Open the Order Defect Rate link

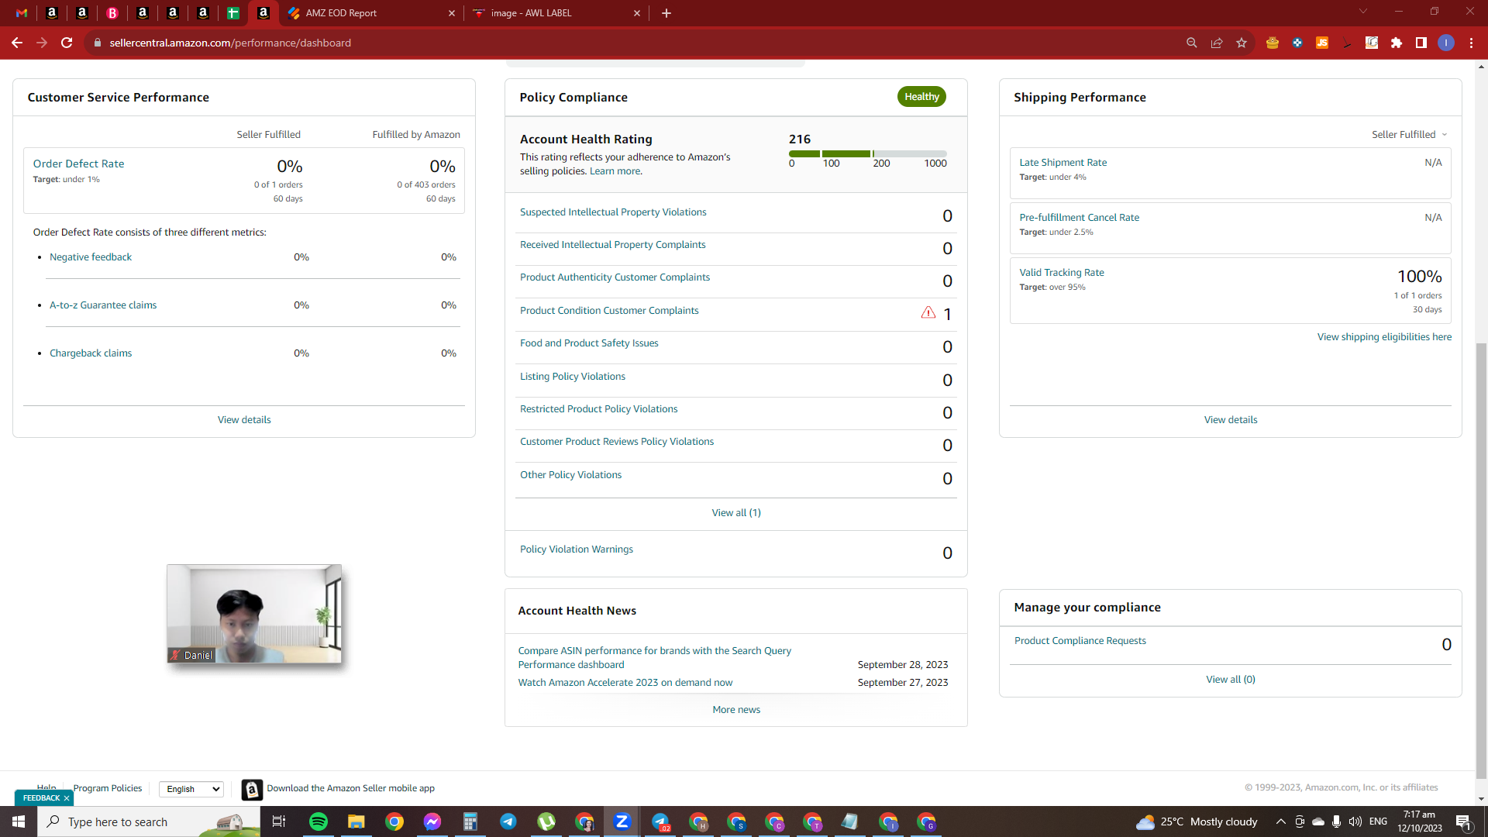(78, 164)
